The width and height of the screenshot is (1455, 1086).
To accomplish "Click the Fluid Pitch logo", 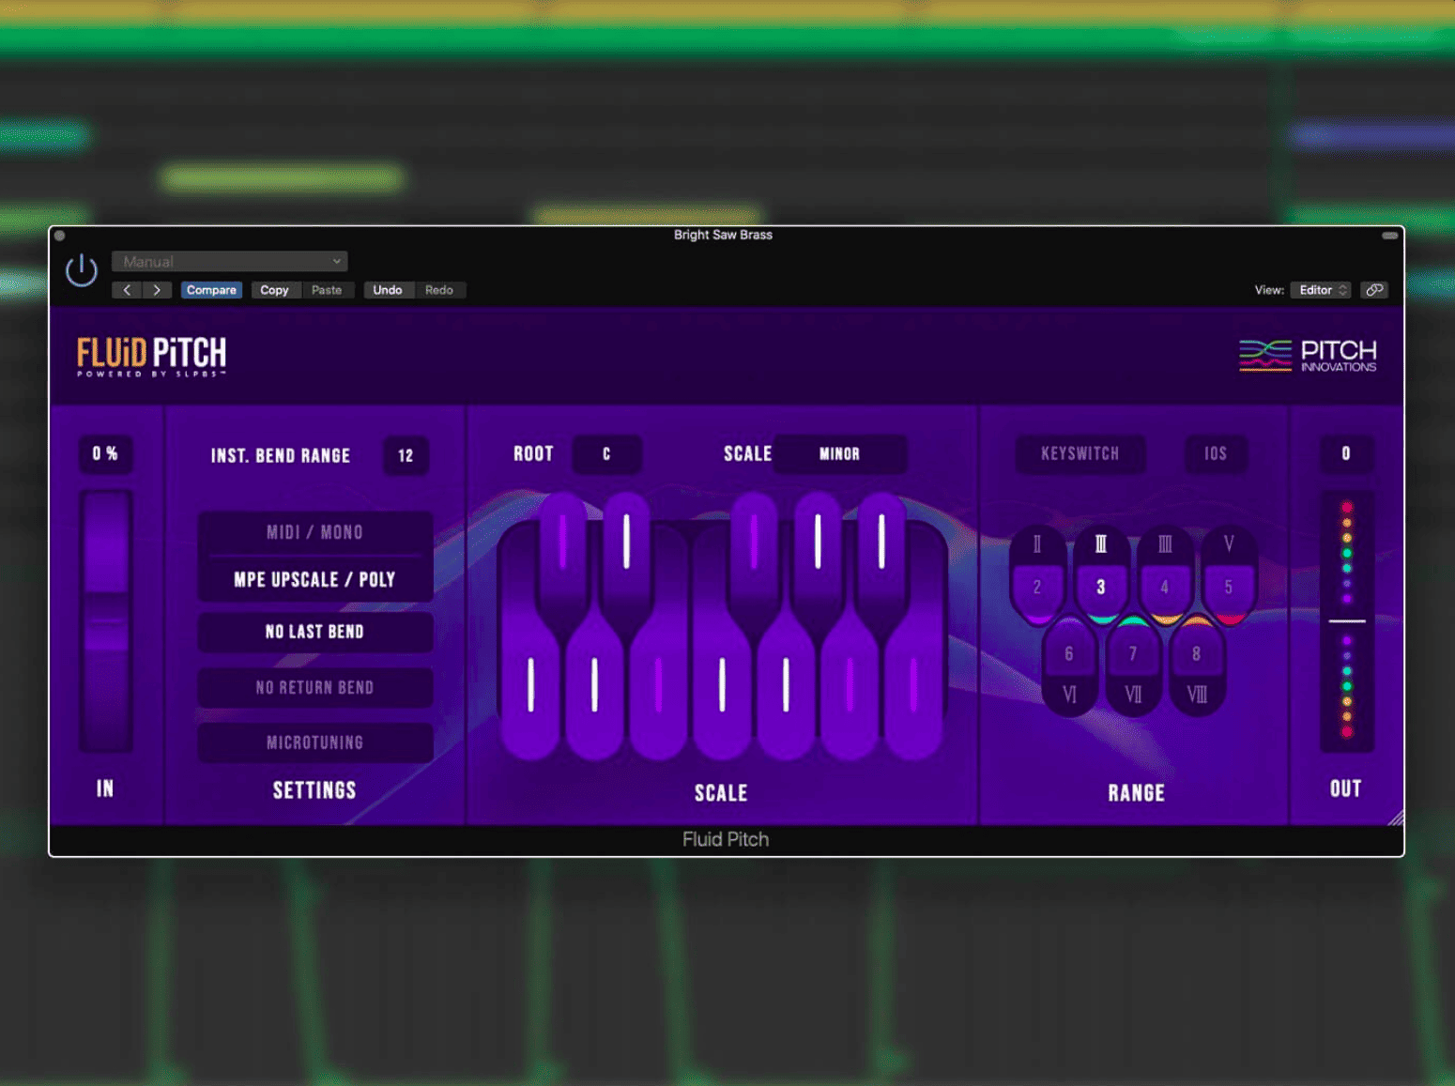I will click(151, 357).
